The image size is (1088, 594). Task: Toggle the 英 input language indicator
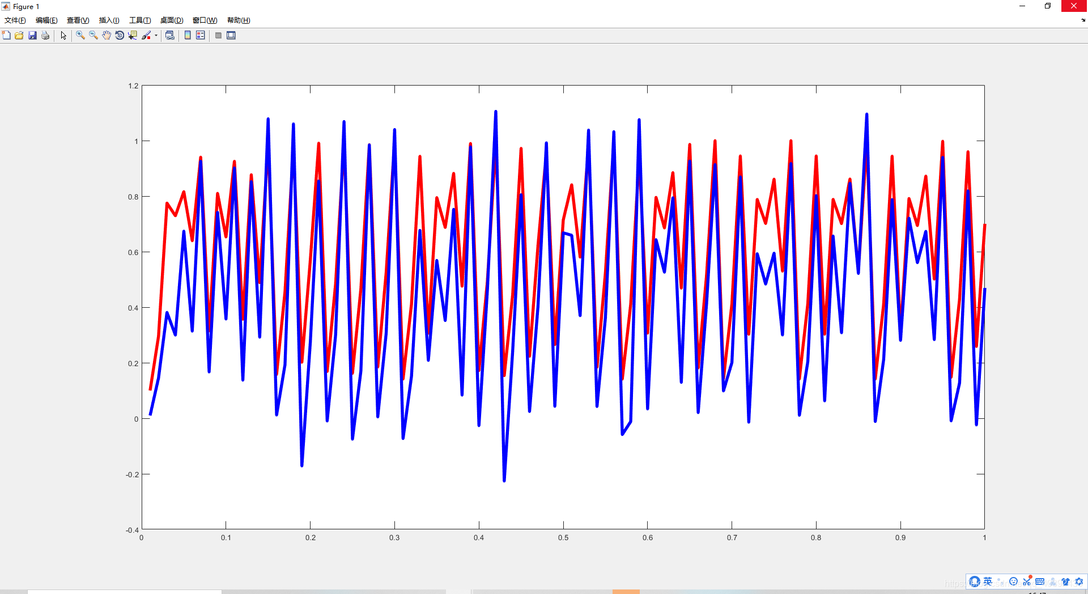click(x=988, y=582)
